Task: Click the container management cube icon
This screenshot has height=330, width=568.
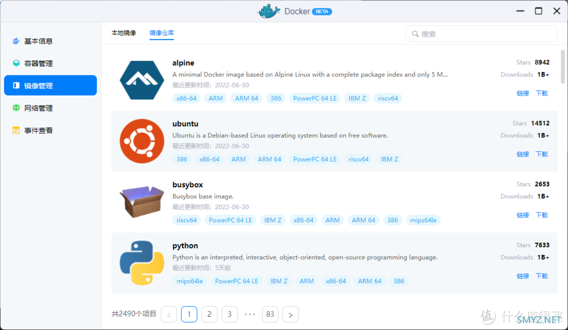Action: [x=16, y=63]
